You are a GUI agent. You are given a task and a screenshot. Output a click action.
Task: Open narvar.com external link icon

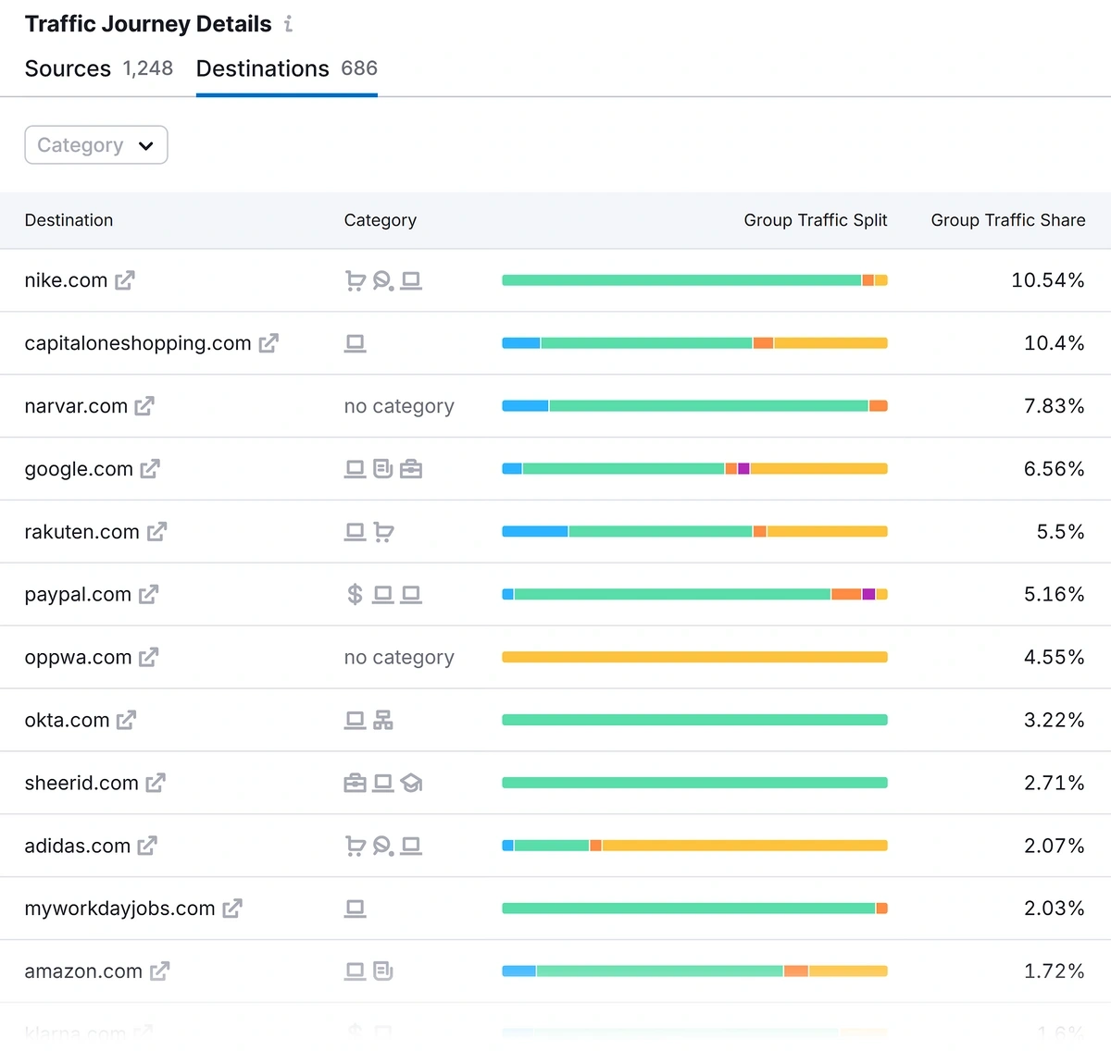click(x=144, y=406)
